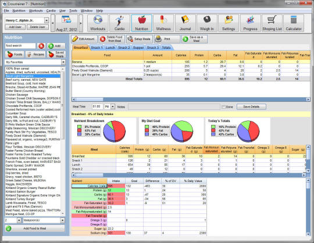314x243 pixels.
Task: Open the Workouts section
Action: [98, 23]
